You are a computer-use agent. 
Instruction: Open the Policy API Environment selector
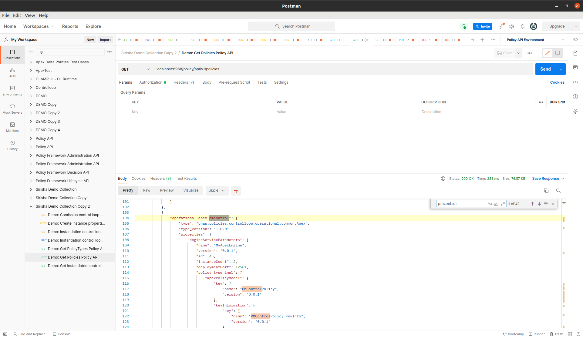[535, 40]
